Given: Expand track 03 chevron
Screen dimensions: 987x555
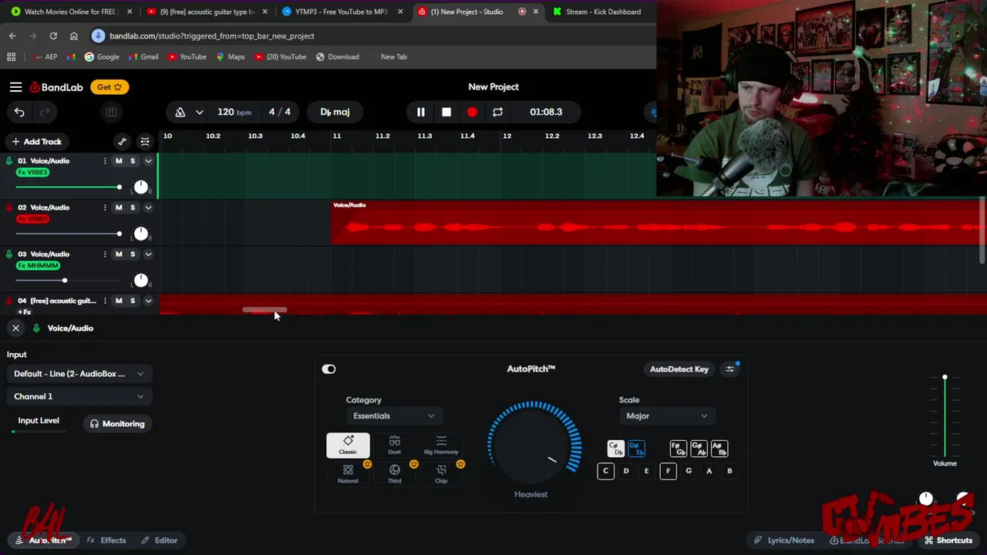Looking at the screenshot, I should tap(148, 254).
